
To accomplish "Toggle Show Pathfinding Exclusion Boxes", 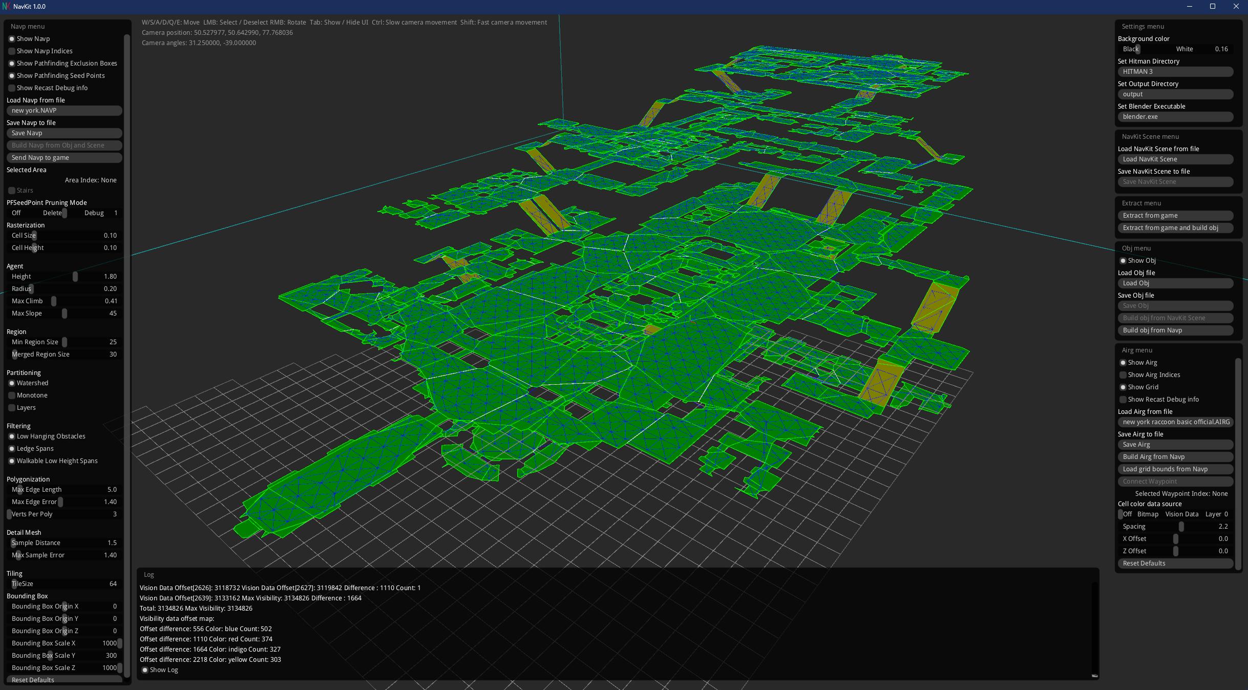I will tap(11, 64).
